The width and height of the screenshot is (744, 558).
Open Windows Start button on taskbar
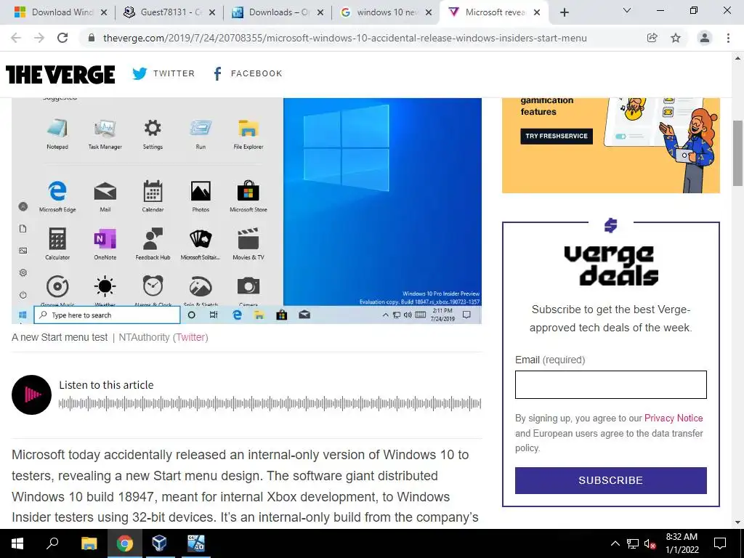[x=17, y=543]
